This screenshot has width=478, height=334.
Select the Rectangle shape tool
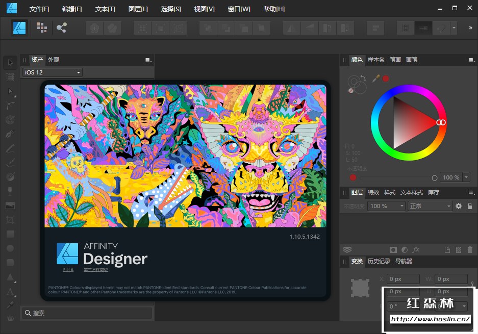pyautogui.click(x=10, y=234)
